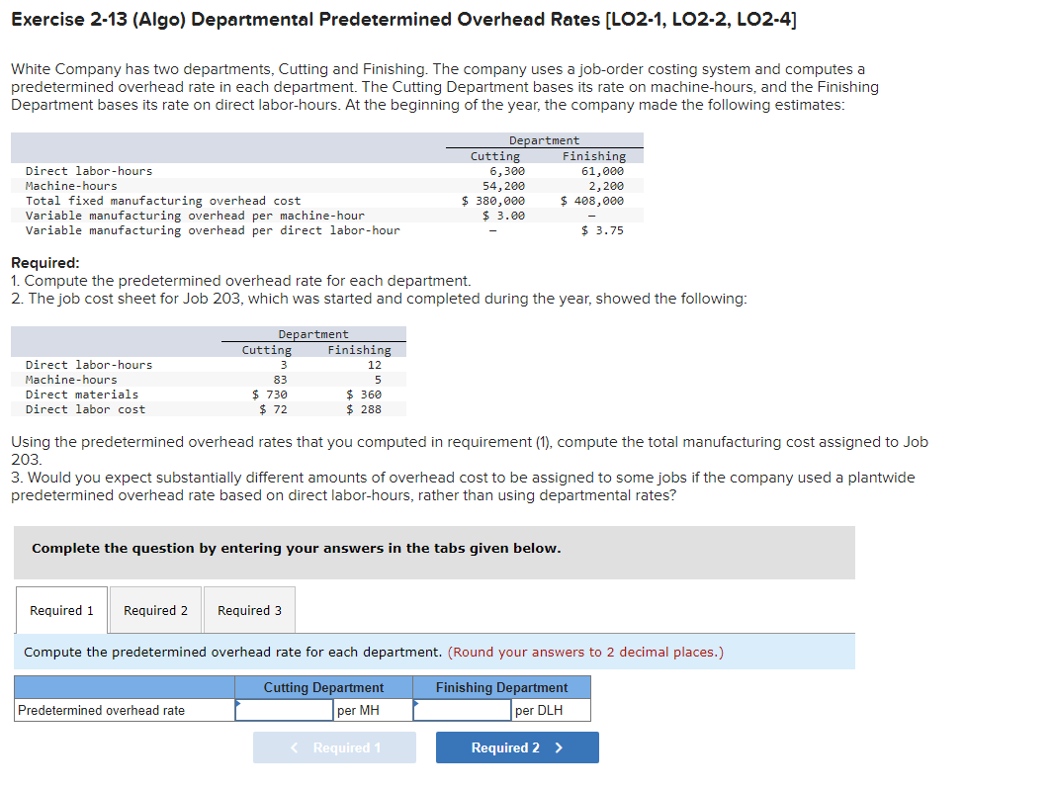Click the variable overhead rate $ 3.75

[602, 230]
